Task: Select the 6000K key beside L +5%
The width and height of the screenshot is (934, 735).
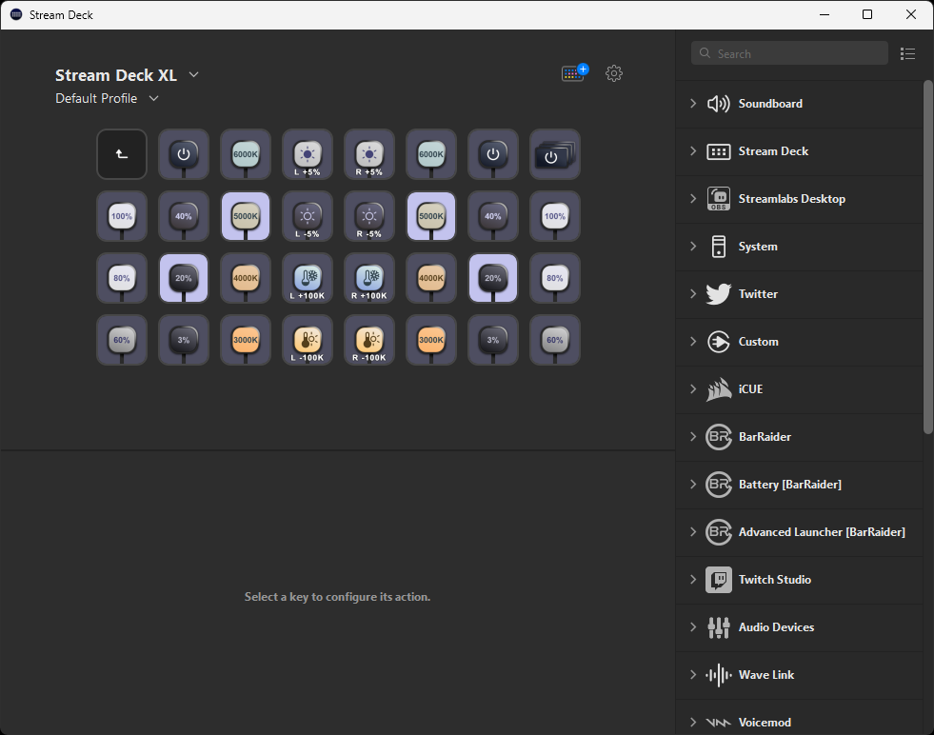Action: point(246,154)
